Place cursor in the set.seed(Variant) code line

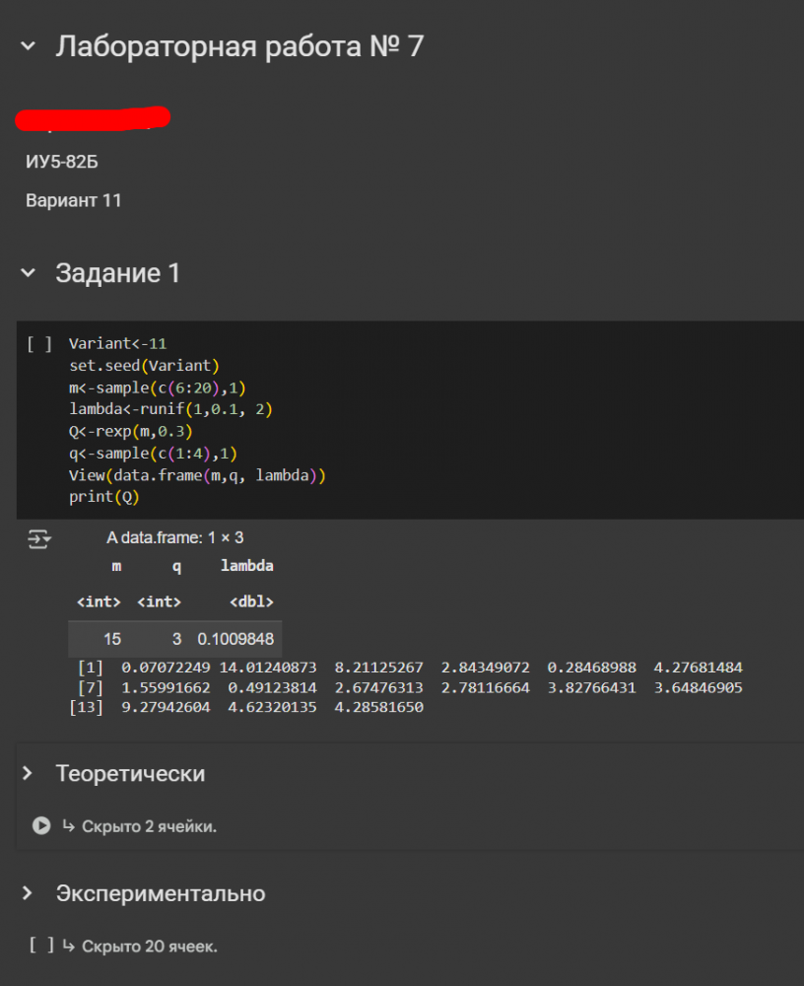pyautogui.click(x=144, y=365)
